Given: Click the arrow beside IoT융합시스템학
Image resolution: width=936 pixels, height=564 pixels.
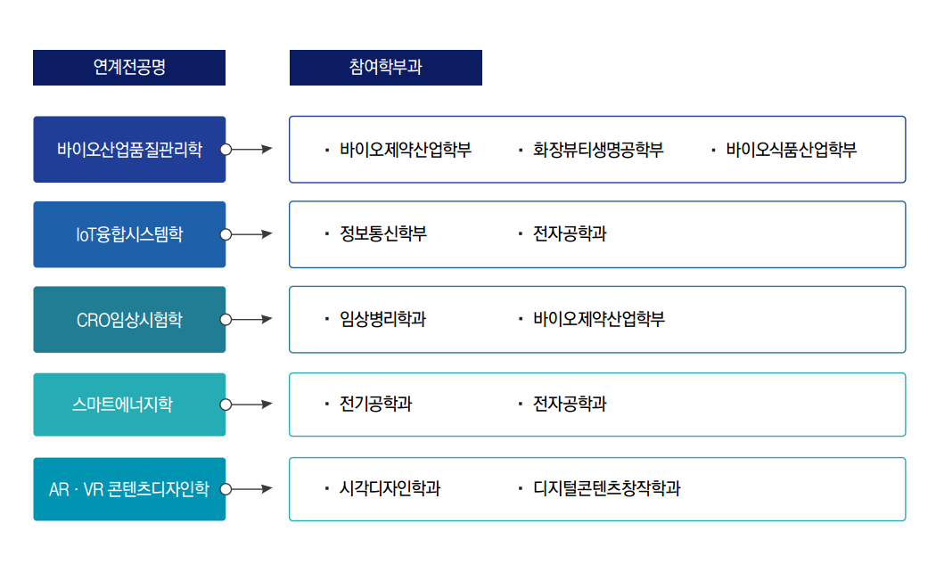Looking at the screenshot, I should point(247,234).
